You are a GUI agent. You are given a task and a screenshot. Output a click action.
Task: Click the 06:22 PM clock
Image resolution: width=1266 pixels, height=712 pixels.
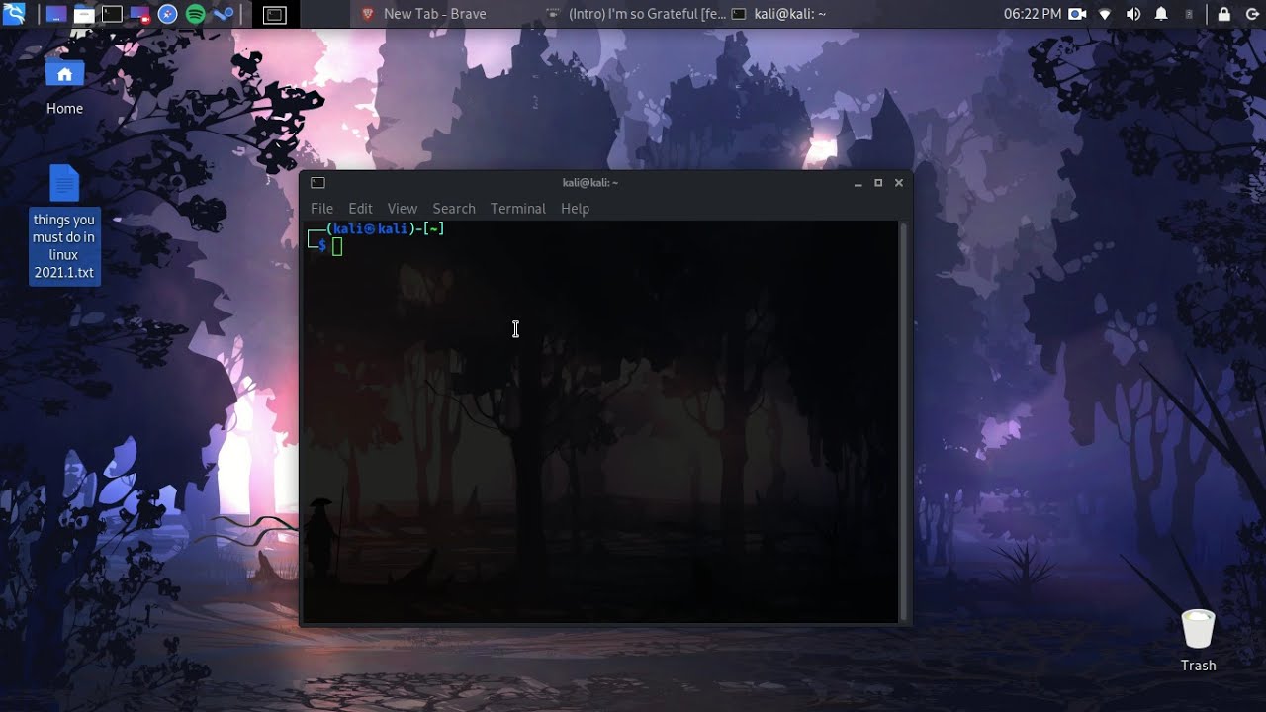tap(1032, 14)
